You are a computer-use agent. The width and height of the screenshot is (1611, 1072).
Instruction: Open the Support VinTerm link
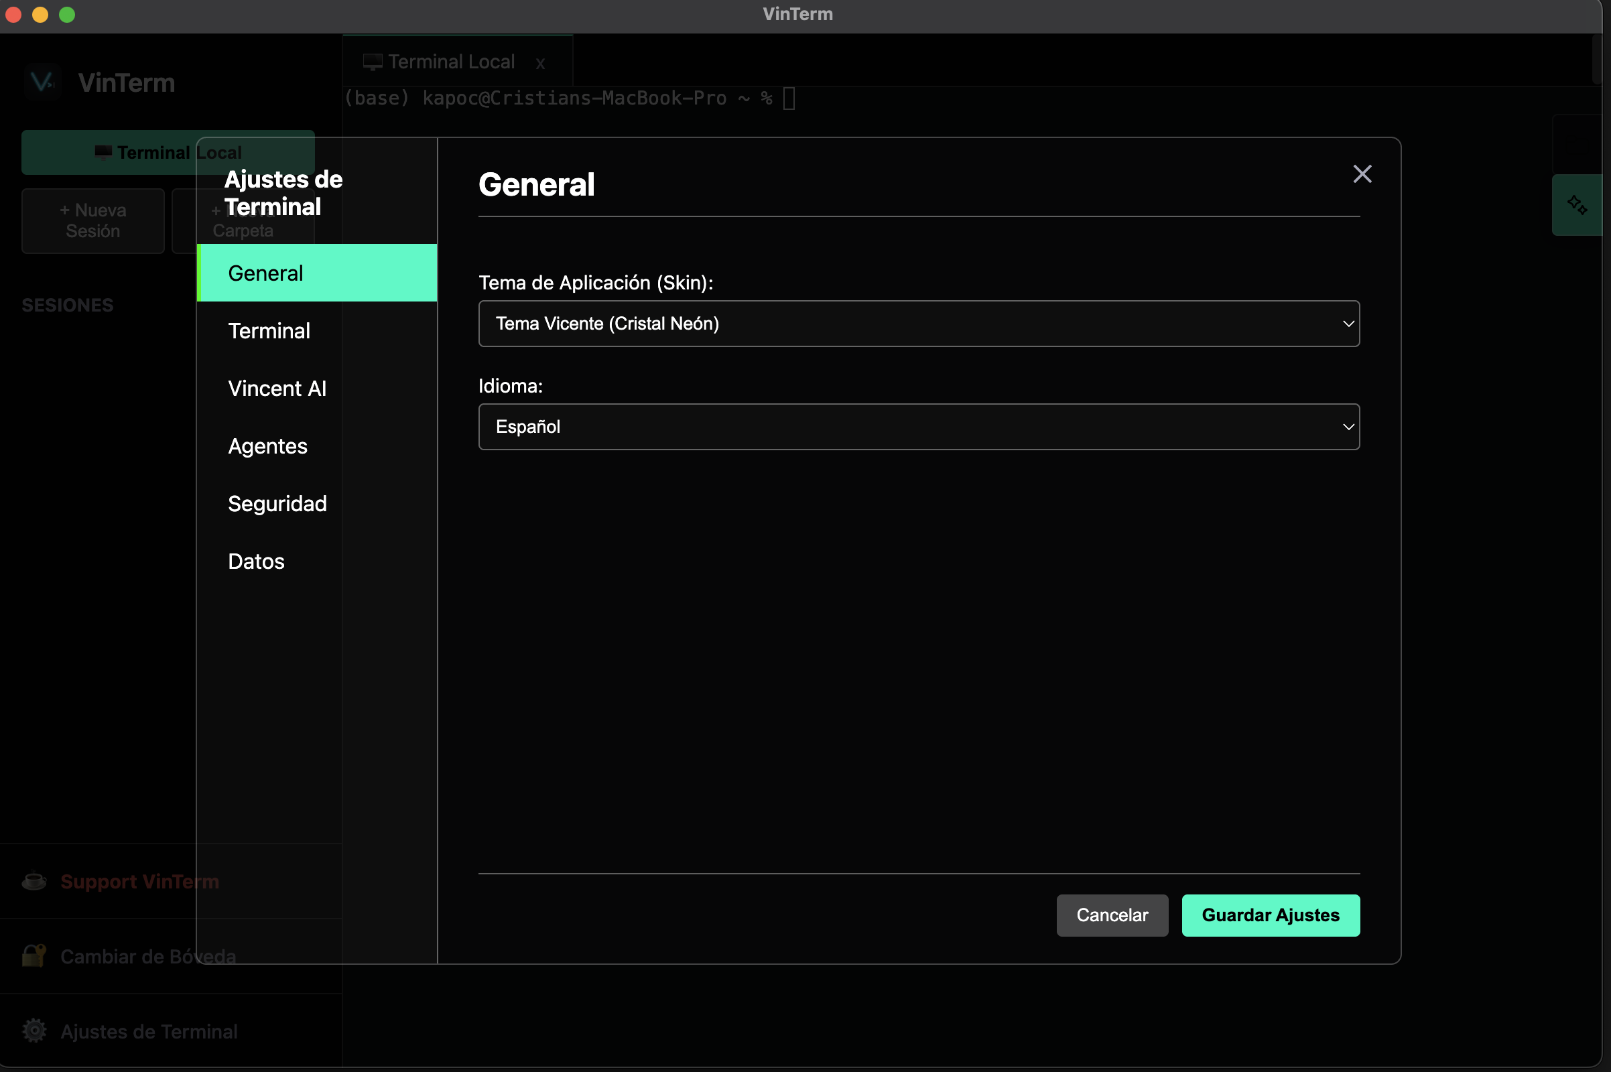140,881
